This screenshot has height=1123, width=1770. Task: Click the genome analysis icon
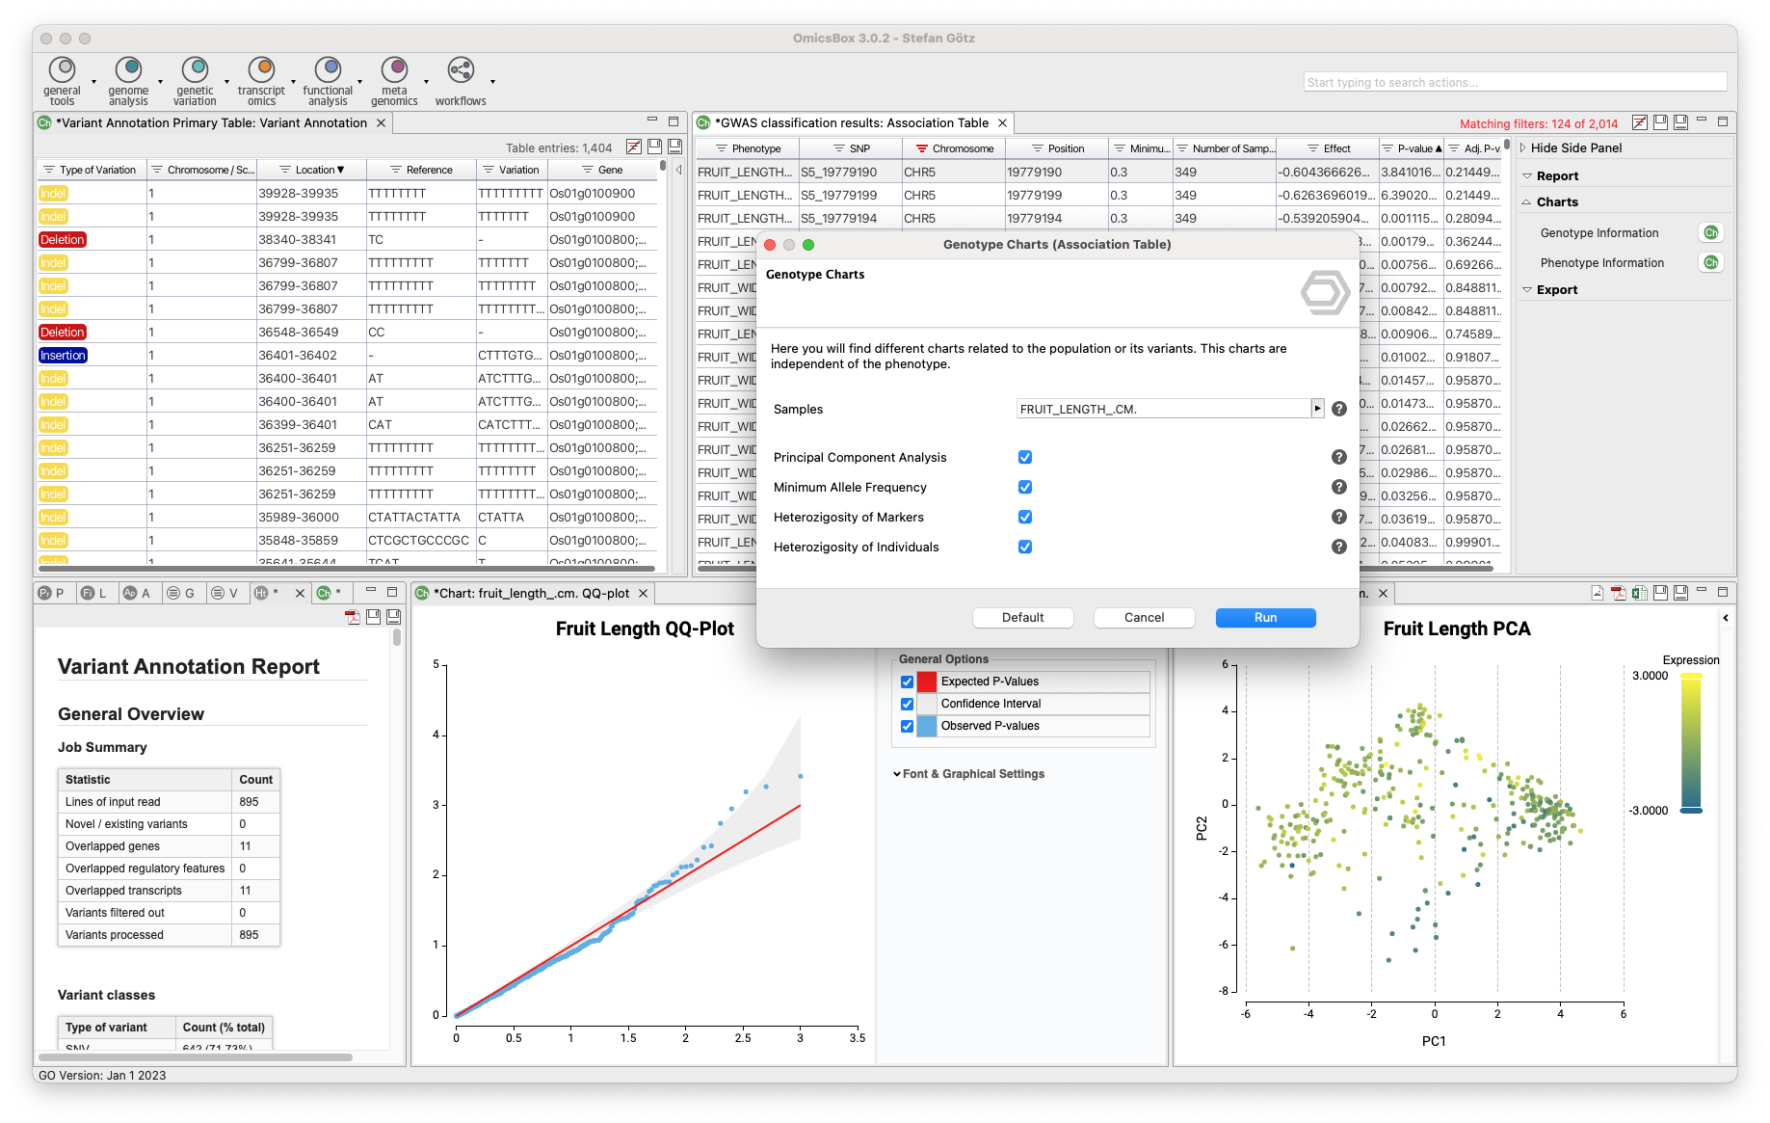[x=128, y=71]
